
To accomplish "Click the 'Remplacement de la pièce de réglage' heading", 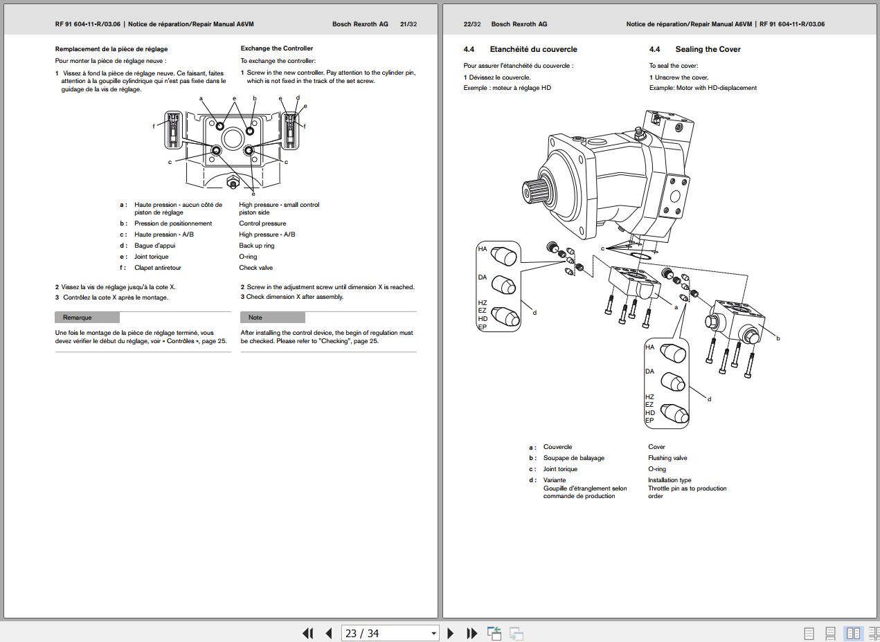I will coord(111,49).
